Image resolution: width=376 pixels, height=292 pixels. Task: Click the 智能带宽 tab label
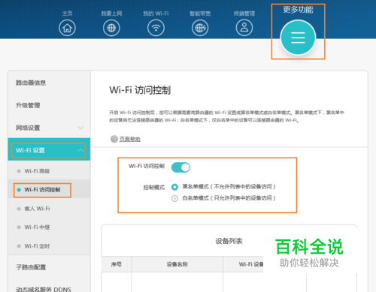click(x=200, y=14)
